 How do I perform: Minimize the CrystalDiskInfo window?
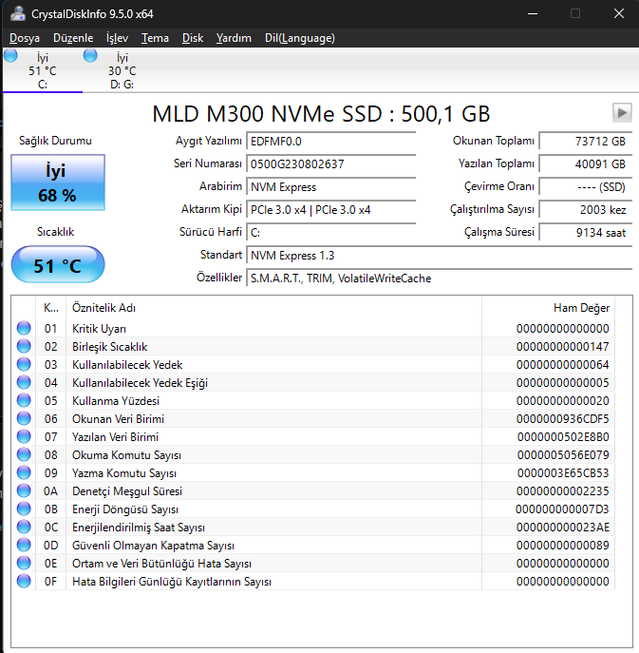[533, 13]
